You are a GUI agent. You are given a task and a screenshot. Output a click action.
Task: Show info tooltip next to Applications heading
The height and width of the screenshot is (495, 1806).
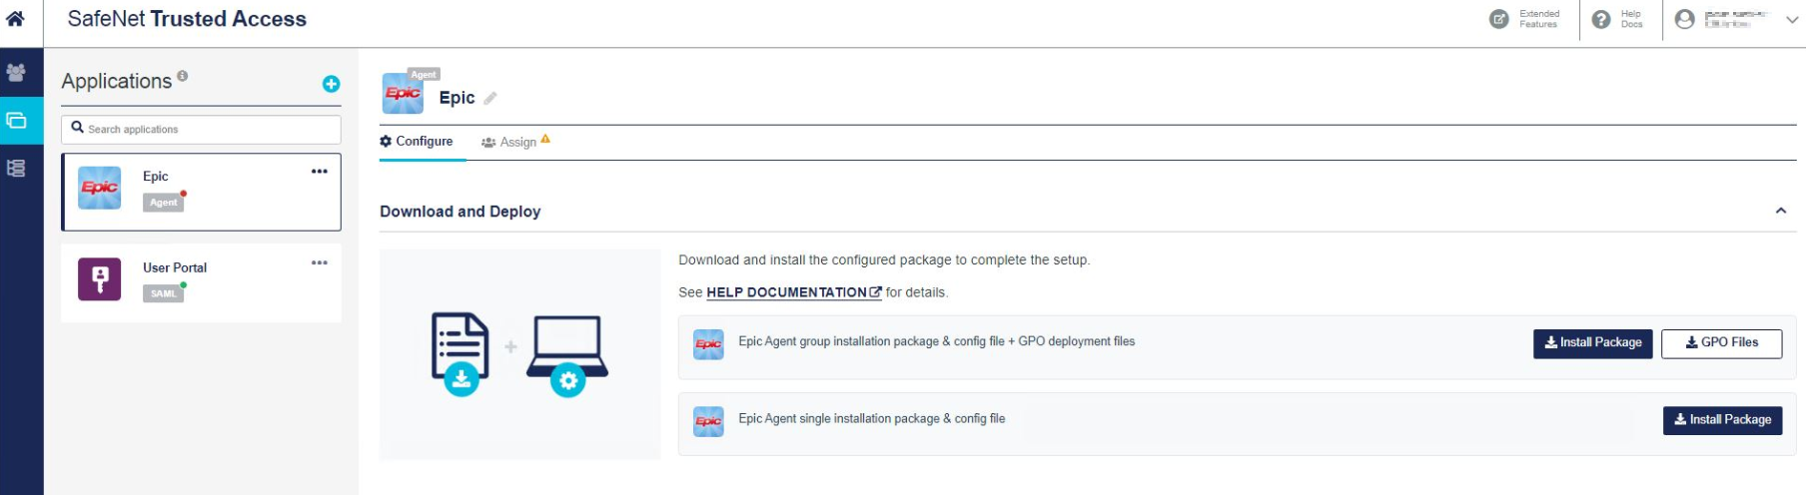pyautogui.click(x=183, y=76)
